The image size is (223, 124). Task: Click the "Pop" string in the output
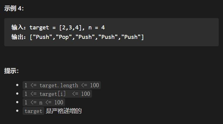pos(64,37)
